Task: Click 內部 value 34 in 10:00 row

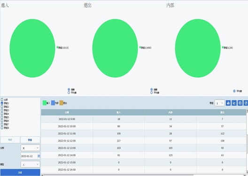Action: tap(170, 126)
